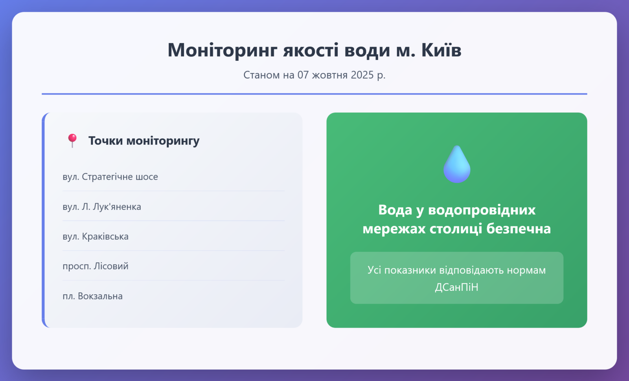The height and width of the screenshot is (381, 629).
Task: Click the red pushpin icon
Action: (x=72, y=140)
